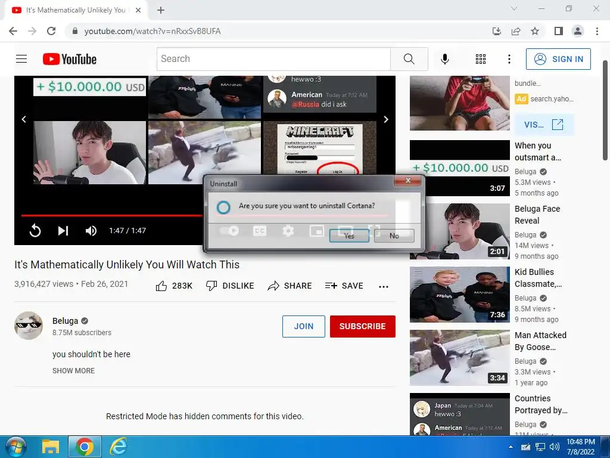Toggle fullscreen in the video player
This screenshot has width=610, height=458.
pyautogui.click(x=374, y=231)
